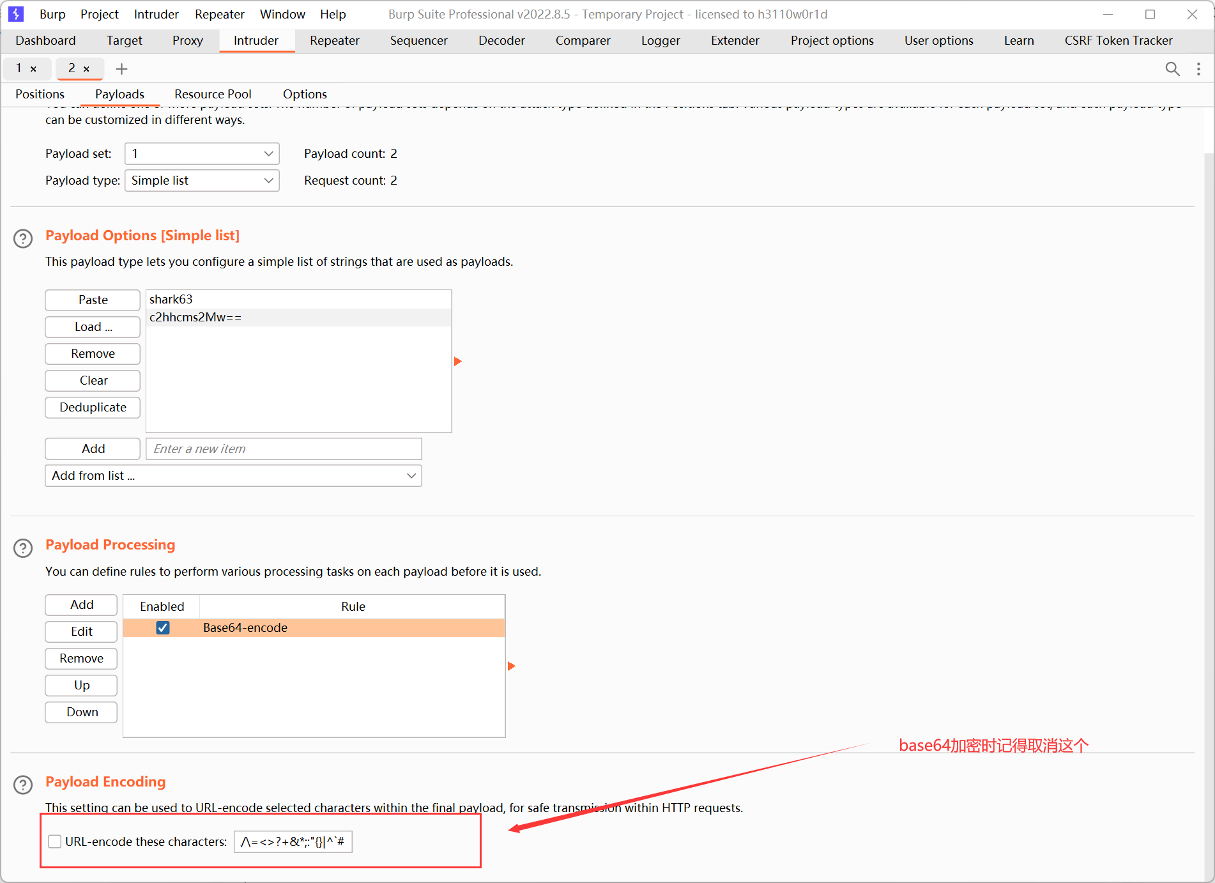Focus the Enter a new item field
1215x883 pixels.
point(284,449)
